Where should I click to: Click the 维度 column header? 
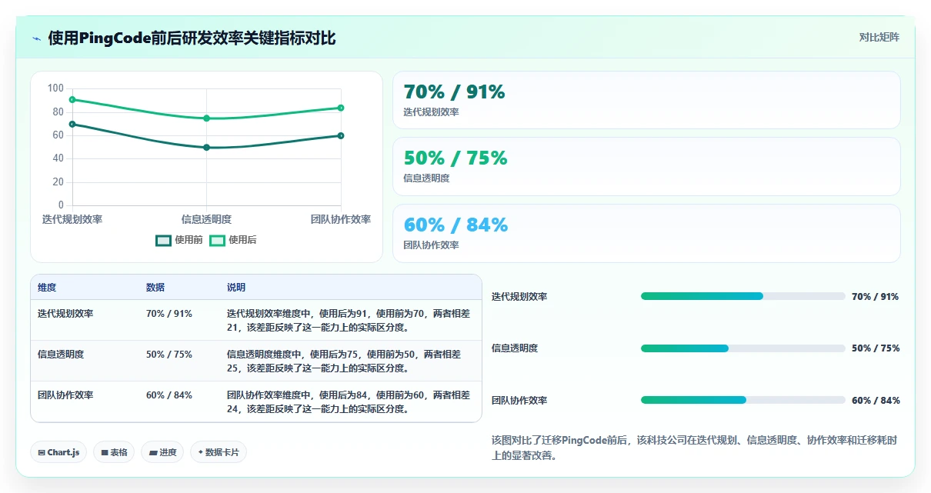tap(47, 287)
